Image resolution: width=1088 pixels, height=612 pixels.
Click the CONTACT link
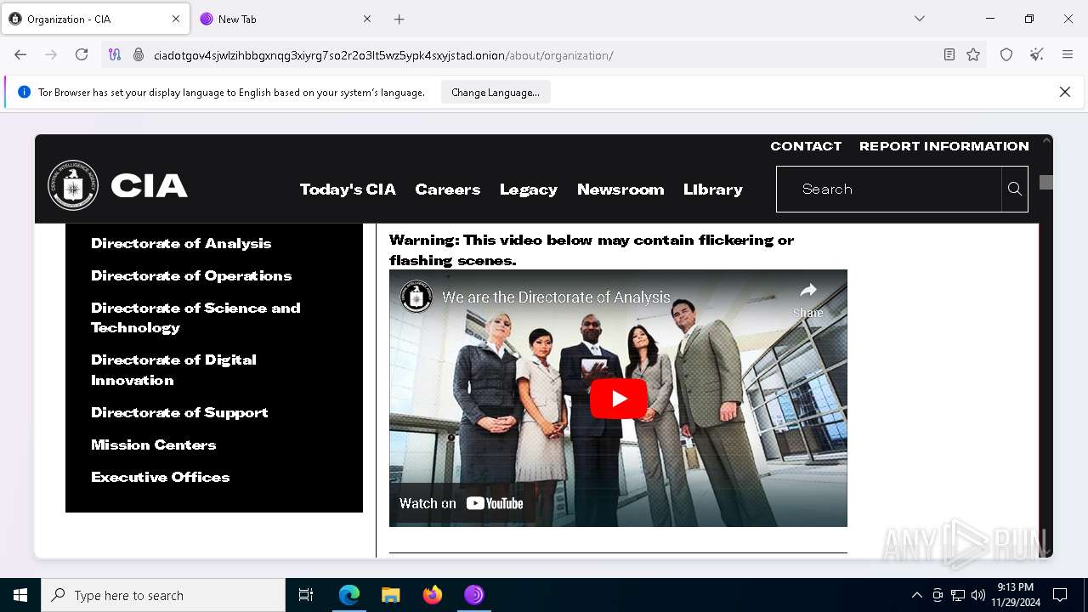(x=806, y=146)
